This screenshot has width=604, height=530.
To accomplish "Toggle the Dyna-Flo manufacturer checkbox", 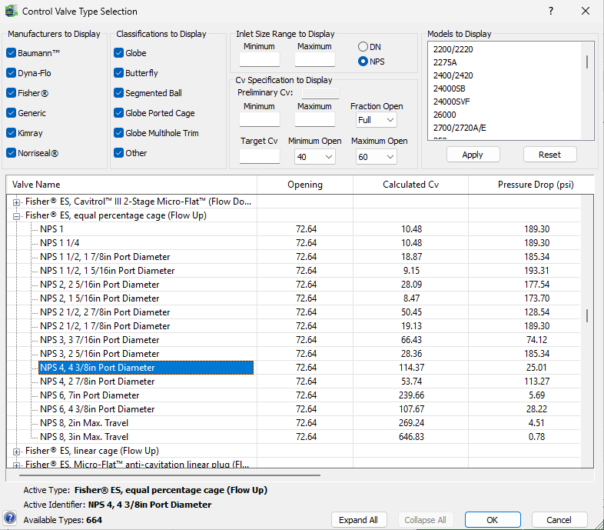I will click(x=12, y=73).
